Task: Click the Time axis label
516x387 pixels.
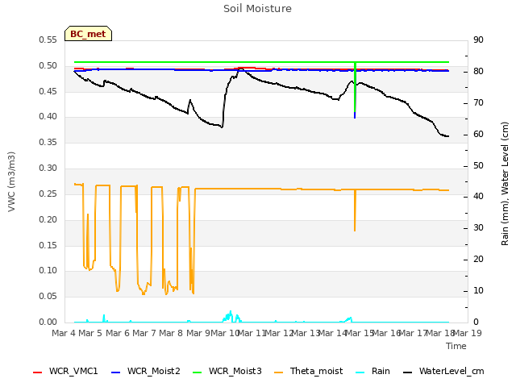Action: coord(456,346)
